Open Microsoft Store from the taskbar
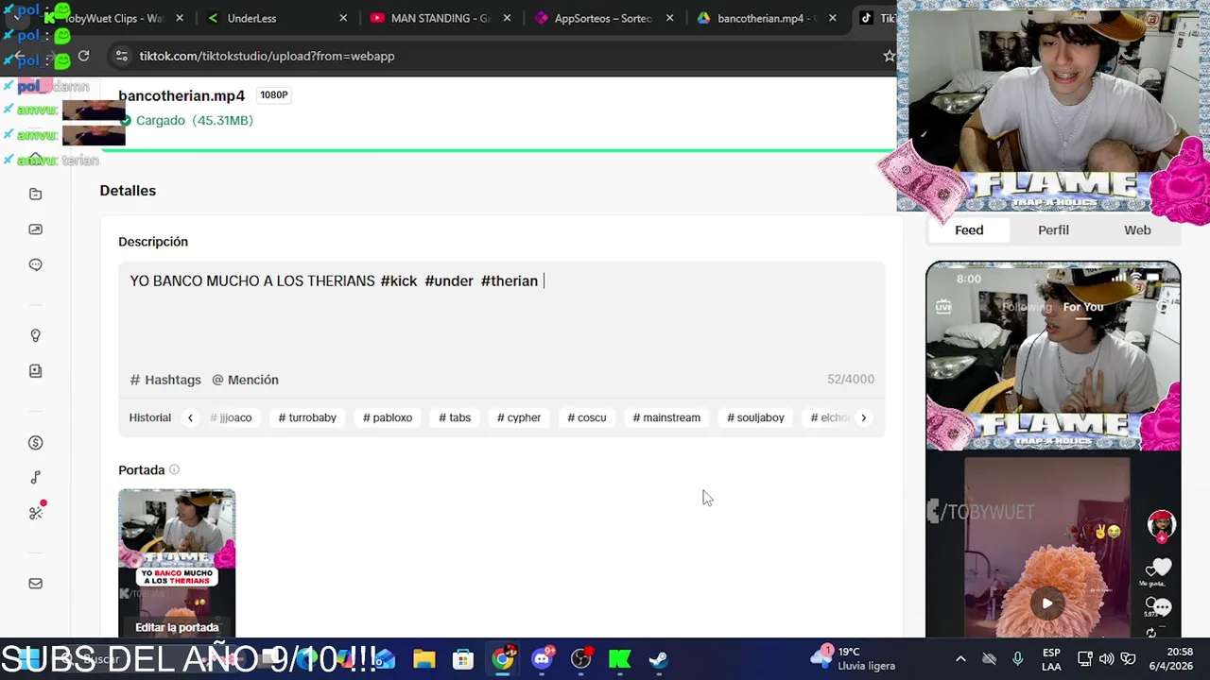 point(463,658)
